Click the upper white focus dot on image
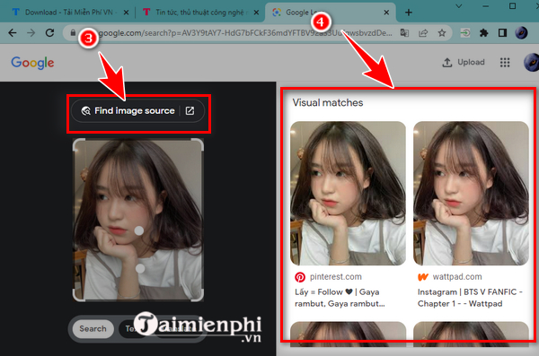This screenshot has height=356, width=539. (139, 230)
